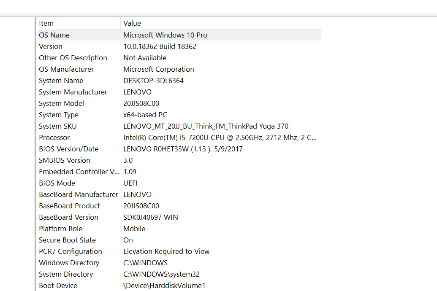The width and height of the screenshot is (437, 291).
Task: Select the Processor row label
Action: click(54, 138)
